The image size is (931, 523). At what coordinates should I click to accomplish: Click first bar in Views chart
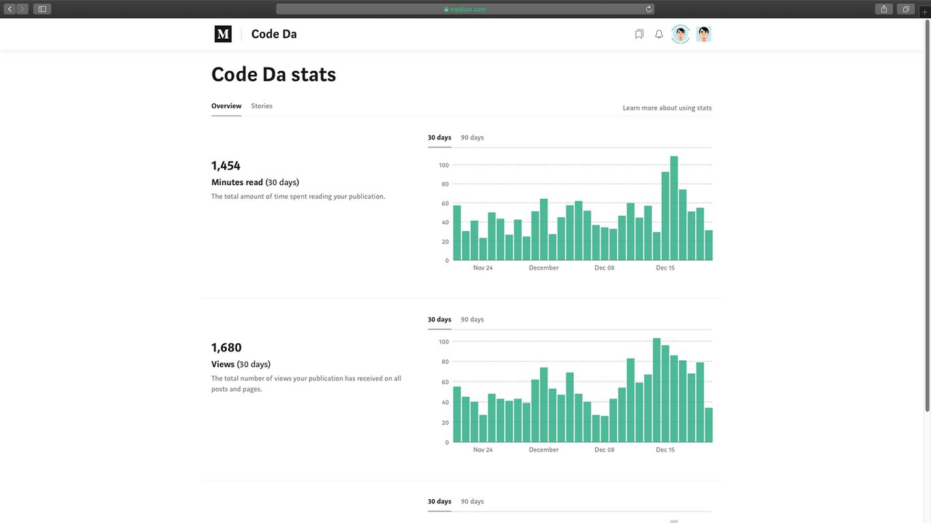pos(457,415)
